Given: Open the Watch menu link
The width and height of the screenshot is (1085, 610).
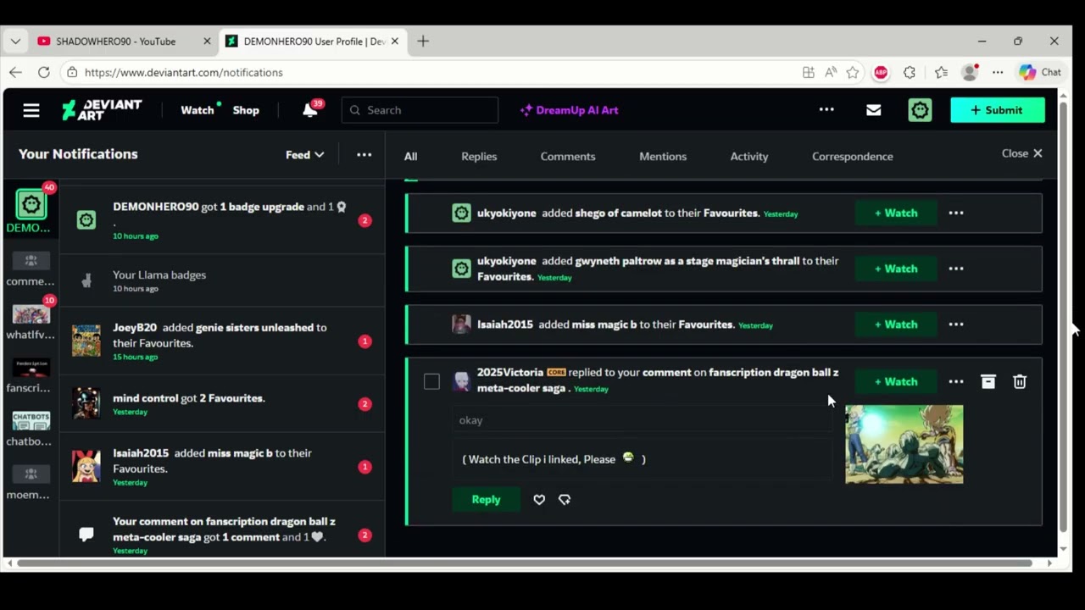Looking at the screenshot, I should tap(198, 110).
